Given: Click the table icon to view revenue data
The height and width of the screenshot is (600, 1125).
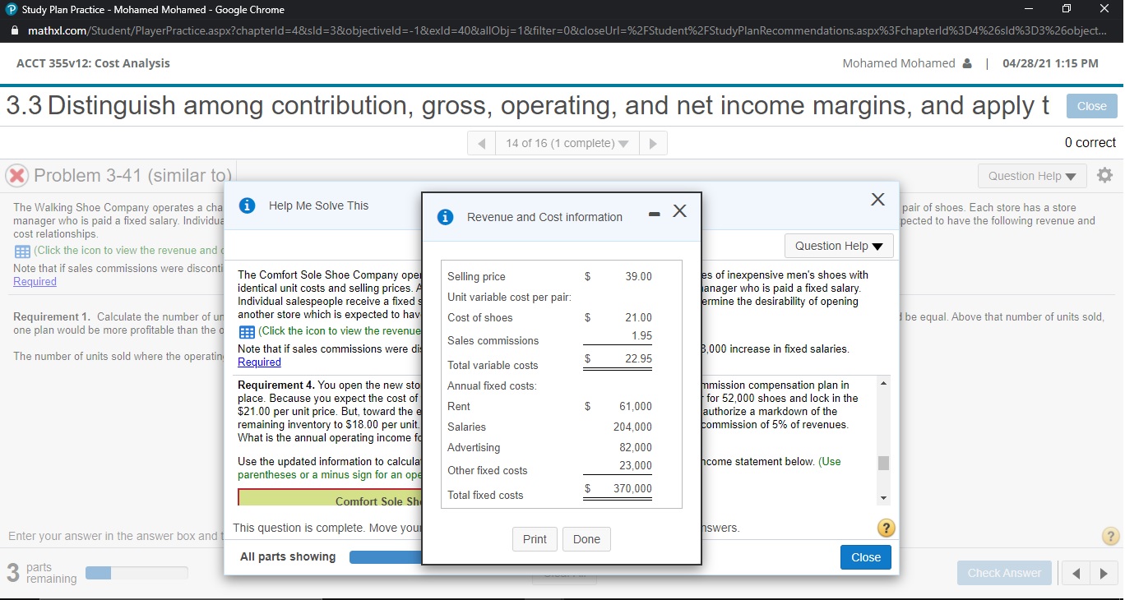Looking at the screenshot, I should click(x=21, y=251).
